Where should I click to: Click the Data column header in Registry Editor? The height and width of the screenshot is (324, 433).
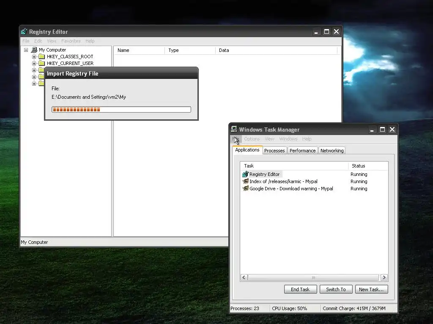(277, 51)
